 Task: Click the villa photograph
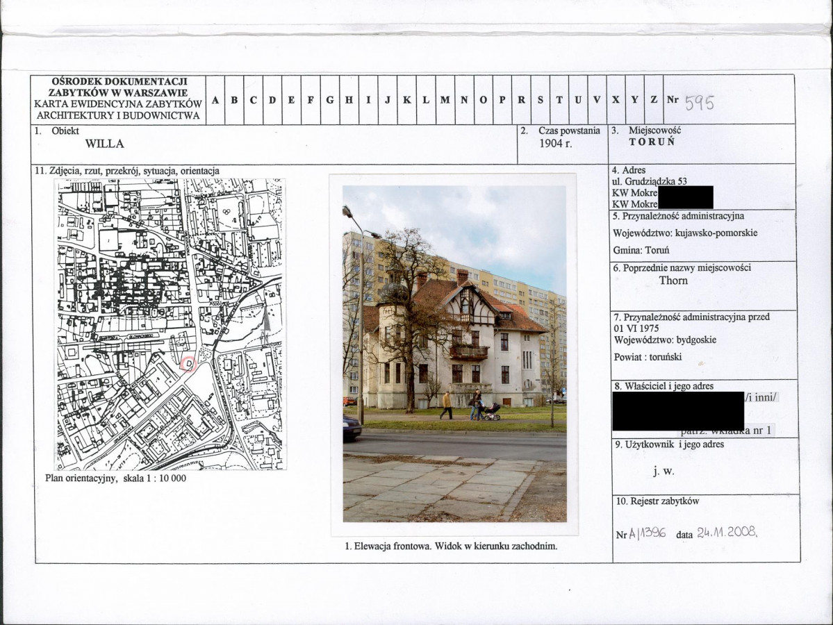pos(455,353)
